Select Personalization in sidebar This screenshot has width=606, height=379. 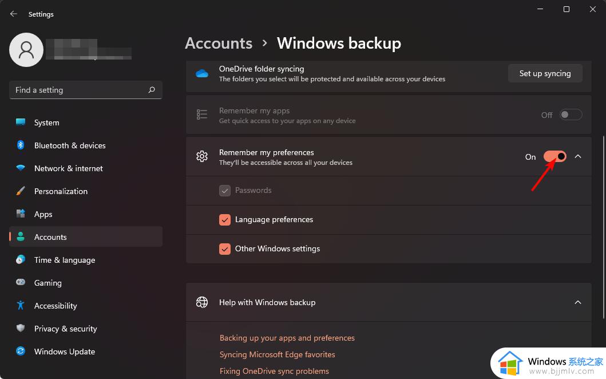point(86,191)
